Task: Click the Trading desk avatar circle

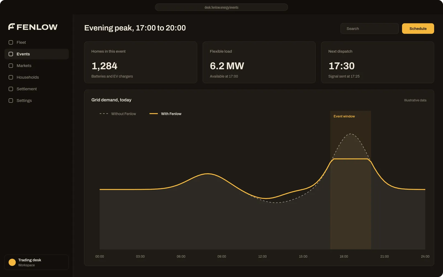Action: 12,262
